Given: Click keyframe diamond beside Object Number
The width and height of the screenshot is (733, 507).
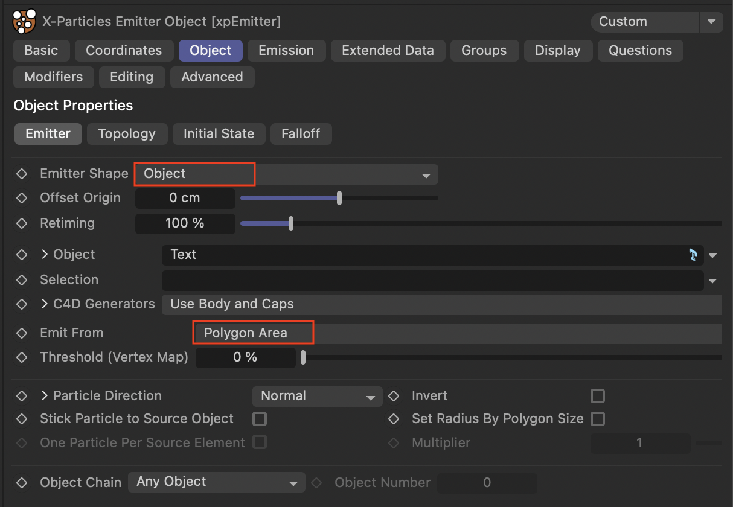Looking at the screenshot, I should point(316,483).
